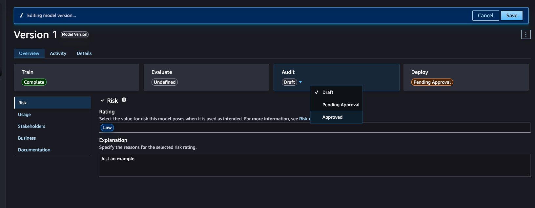Click the Train card title
This screenshot has width=535, height=208.
28,72
